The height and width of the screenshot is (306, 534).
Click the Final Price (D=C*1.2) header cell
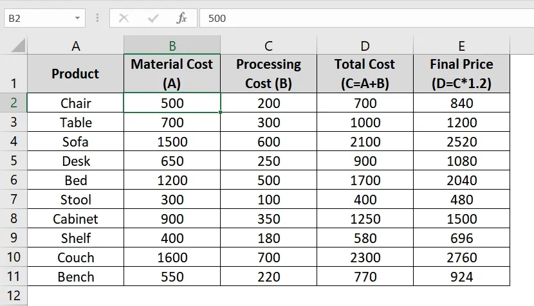click(461, 73)
